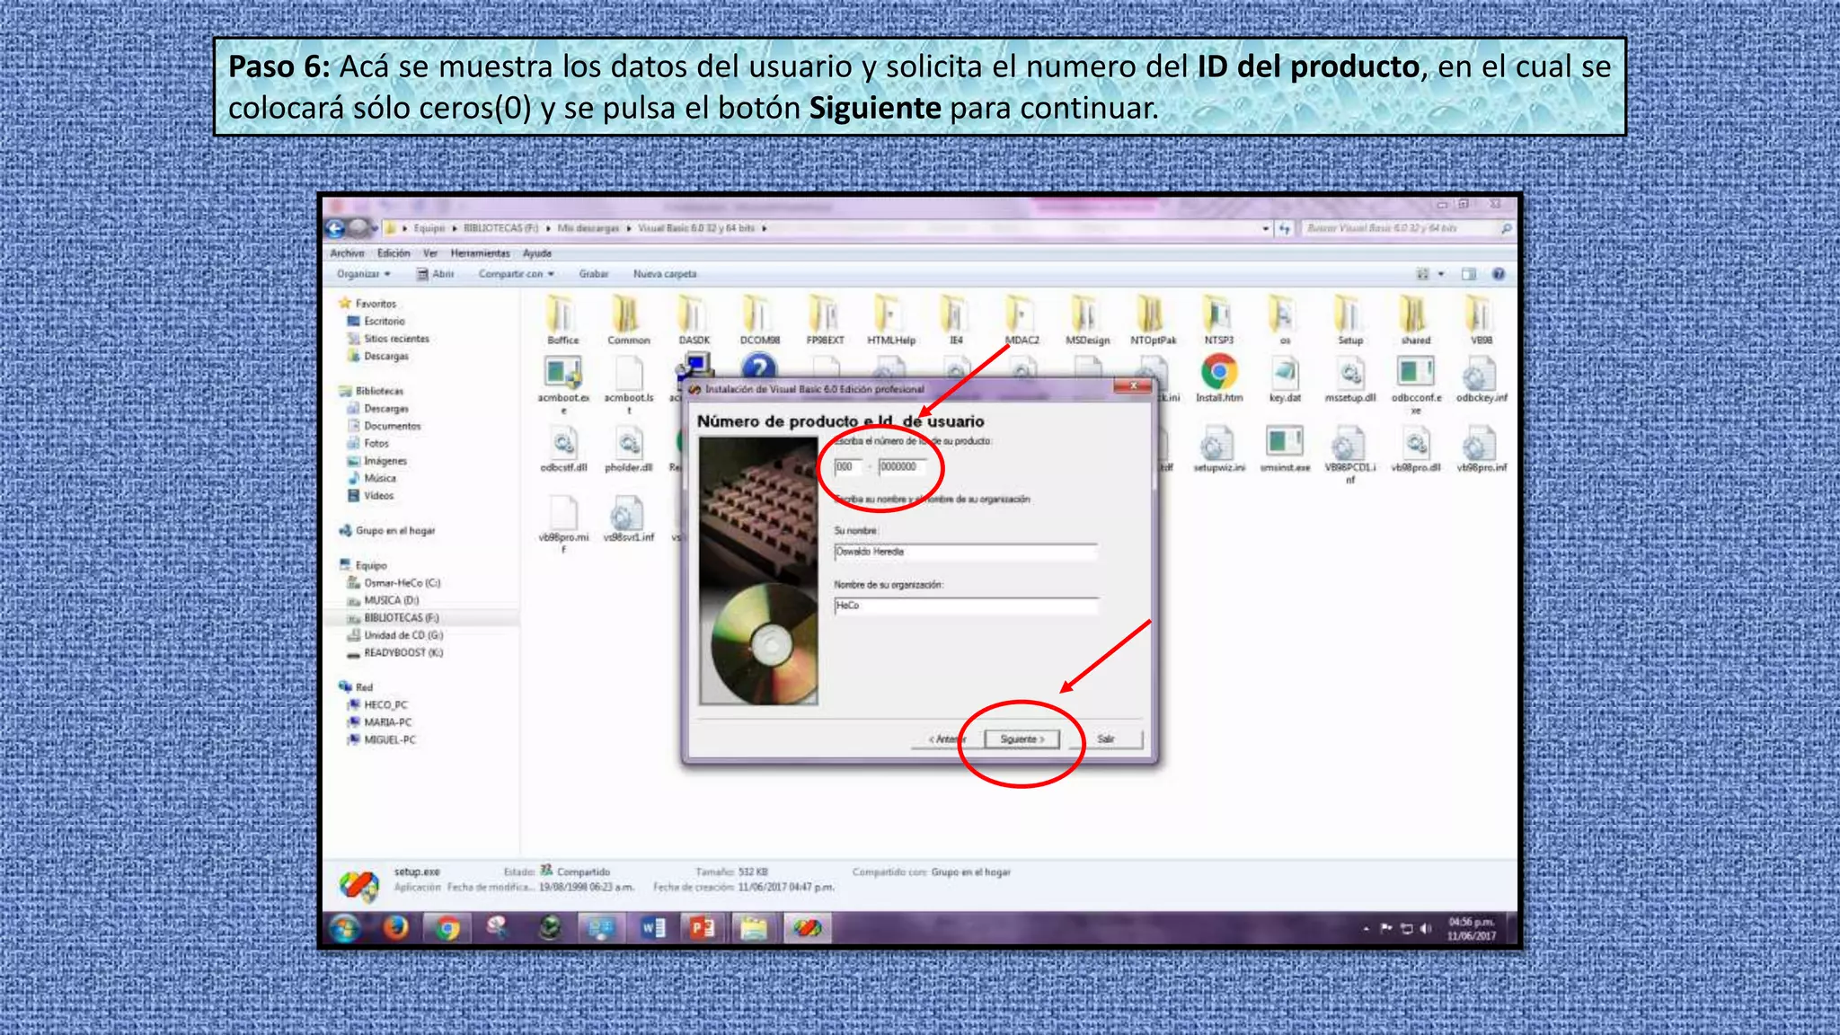Expand the Organizar dropdown

[363, 274]
